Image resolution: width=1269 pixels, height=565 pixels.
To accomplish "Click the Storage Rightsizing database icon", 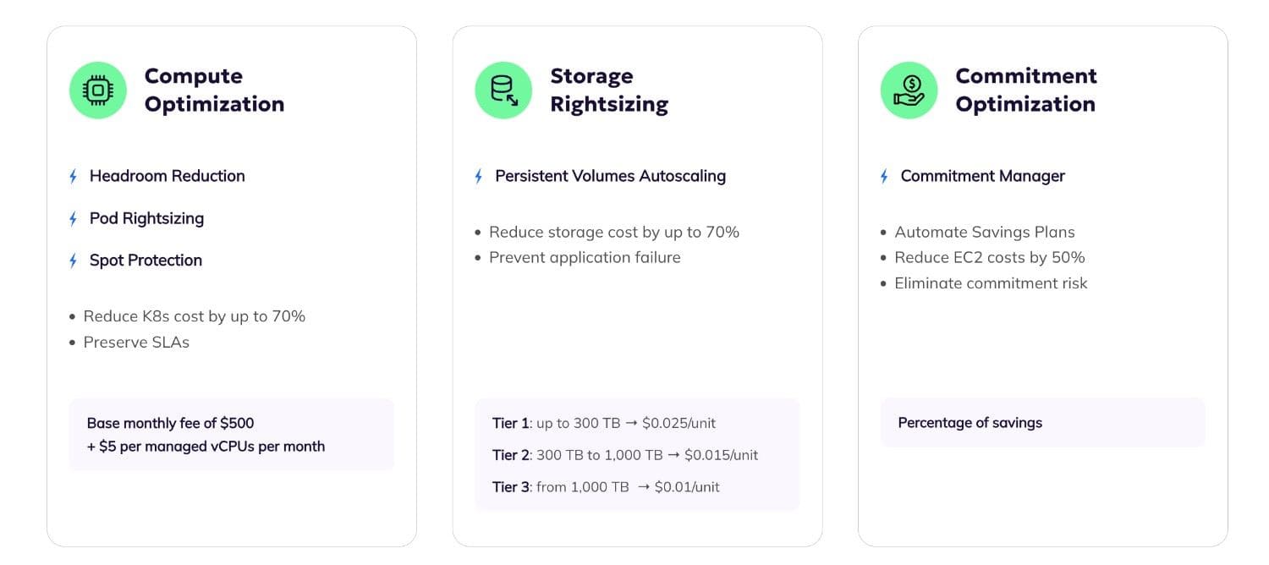I will [x=503, y=91].
